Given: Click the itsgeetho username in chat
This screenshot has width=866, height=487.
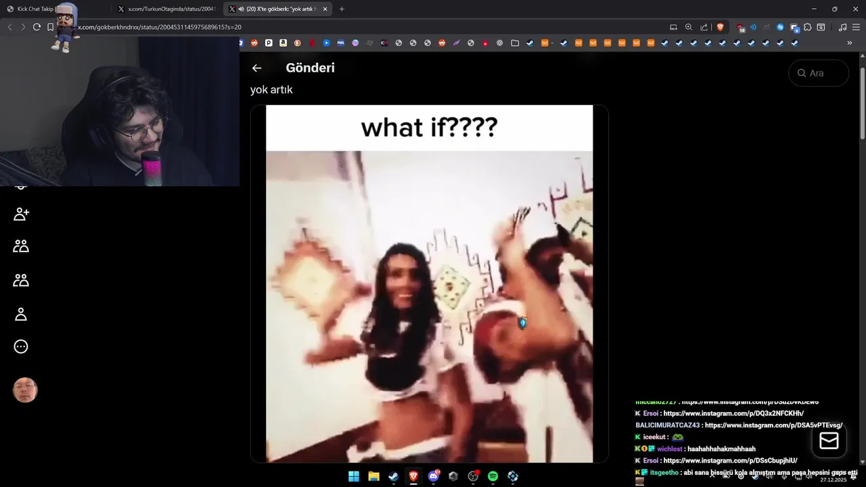Looking at the screenshot, I should point(664,473).
